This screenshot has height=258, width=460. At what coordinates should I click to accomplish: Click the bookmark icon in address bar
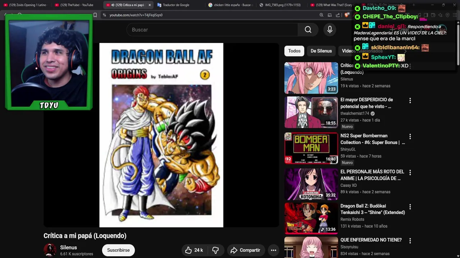(95, 15)
